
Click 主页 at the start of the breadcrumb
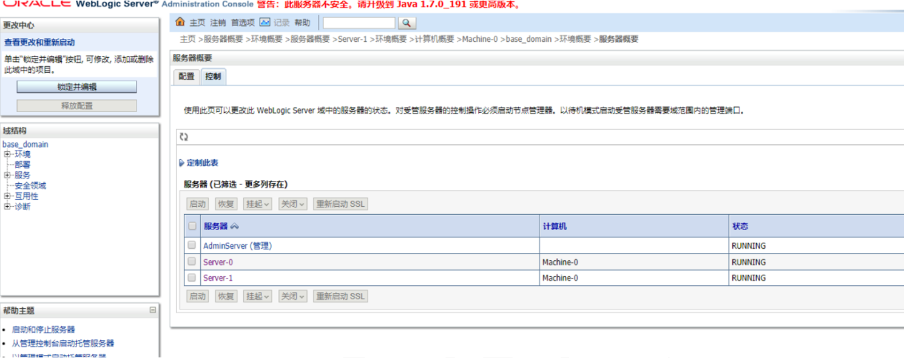pos(187,39)
